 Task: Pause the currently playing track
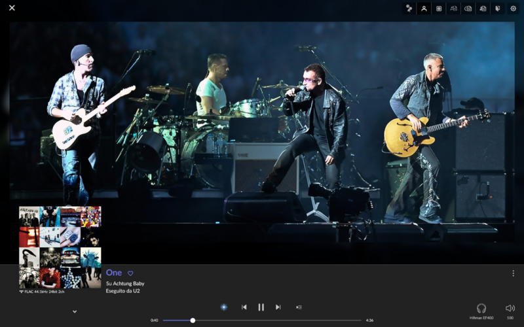click(261, 307)
